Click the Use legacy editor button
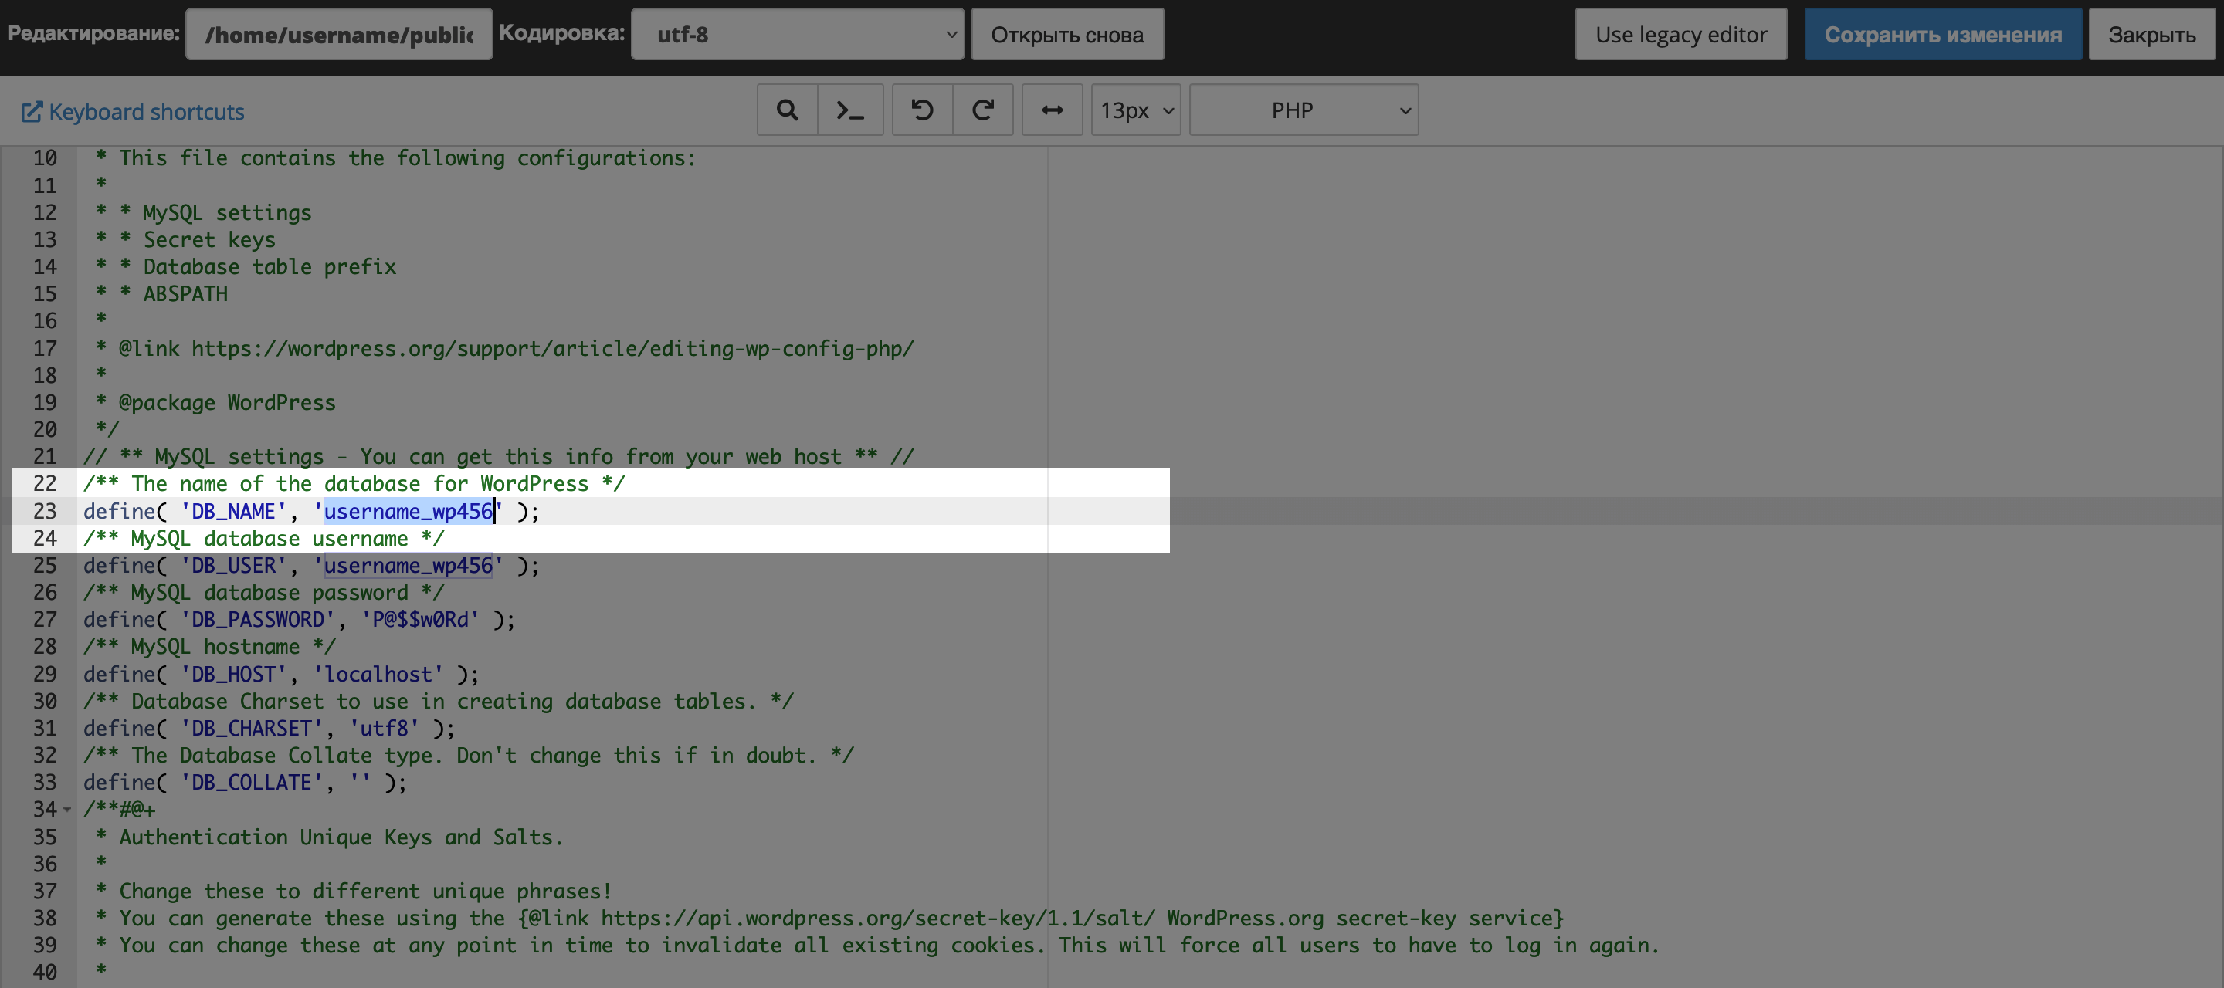The width and height of the screenshot is (2224, 988). (x=1681, y=35)
